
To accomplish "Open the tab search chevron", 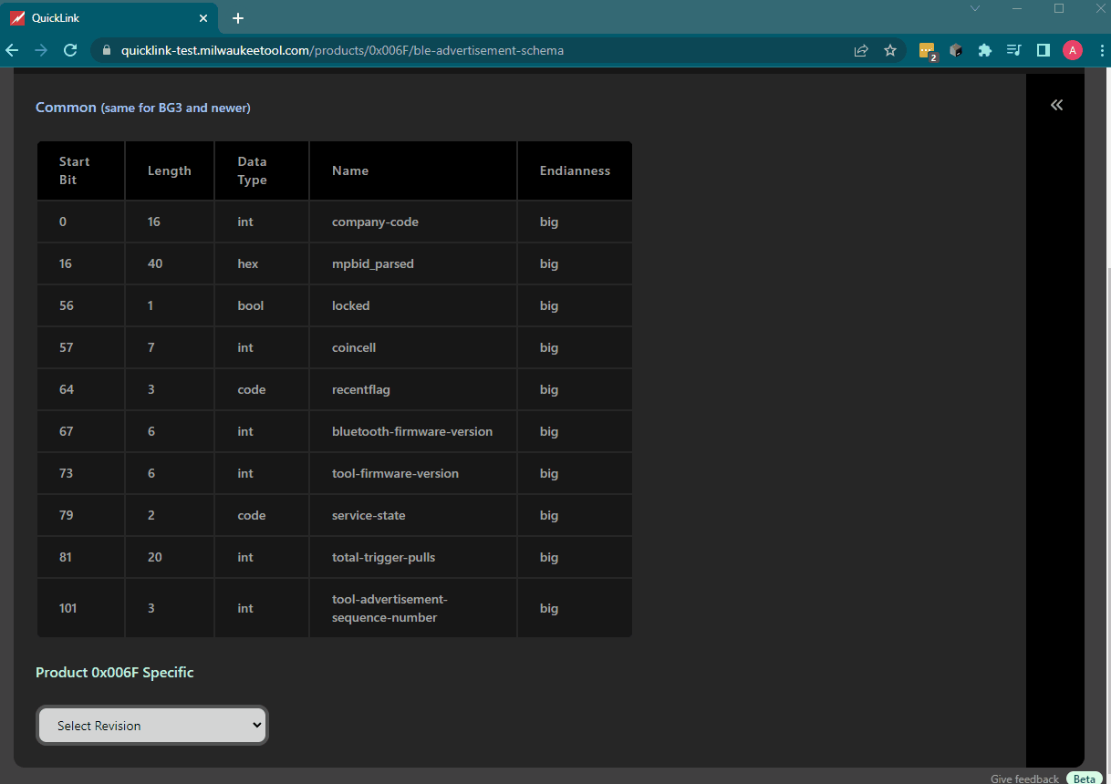I will tap(975, 8).
